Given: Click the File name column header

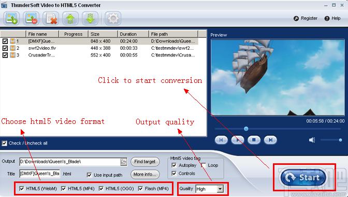Looking at the screenshot, I should tap(42, 34).
